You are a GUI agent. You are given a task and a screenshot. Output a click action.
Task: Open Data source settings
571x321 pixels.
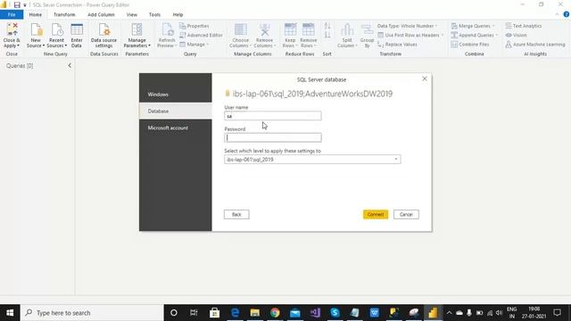click(103, 35)
